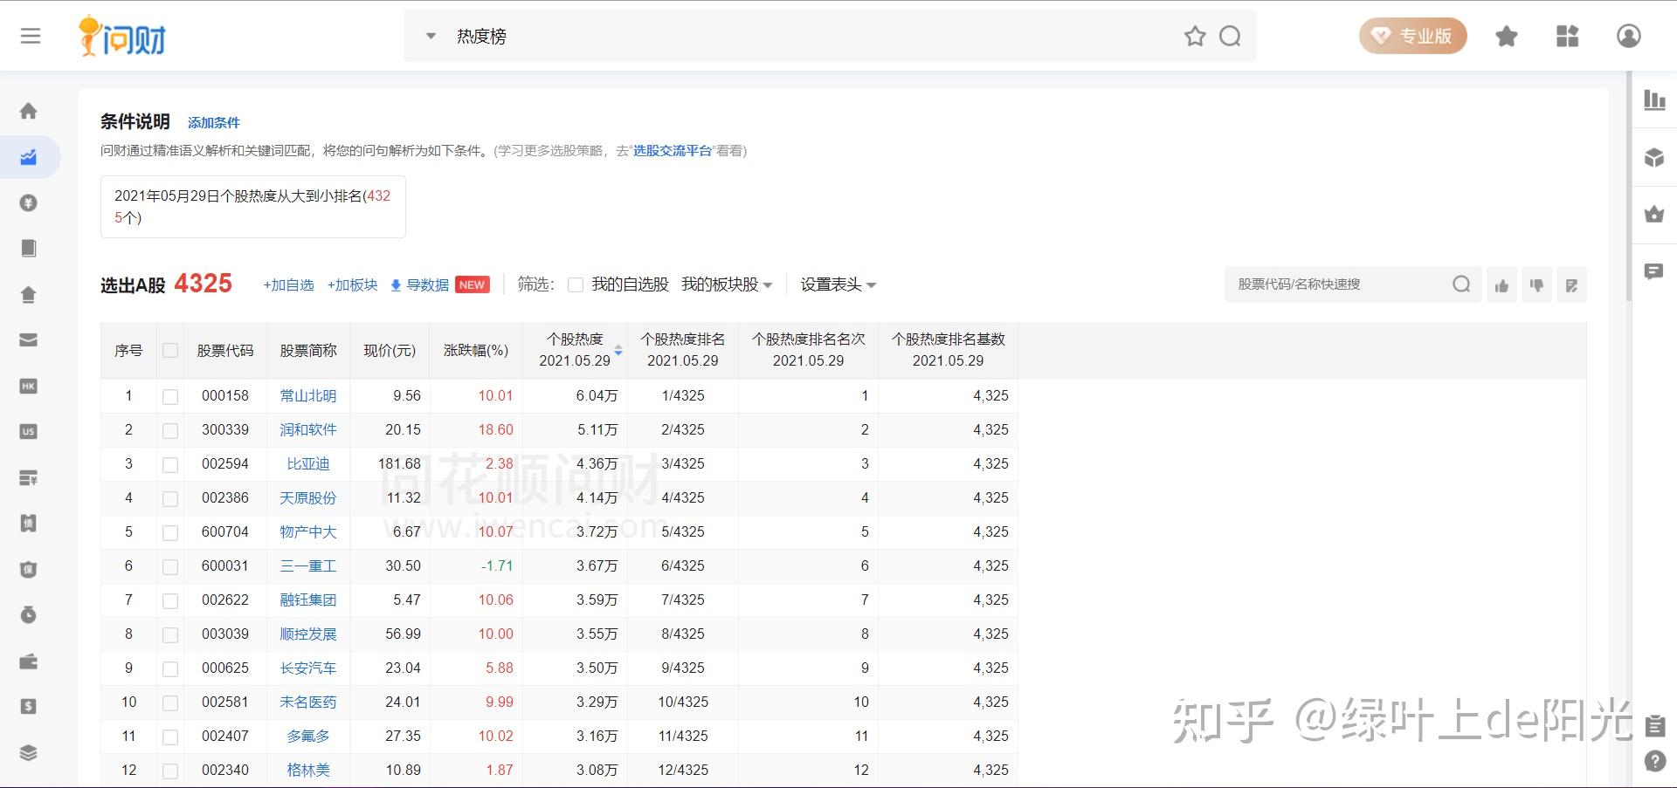Click the 专业版 button
1677x788 pixels.
pyautogui.click(x=1413, y=36)
